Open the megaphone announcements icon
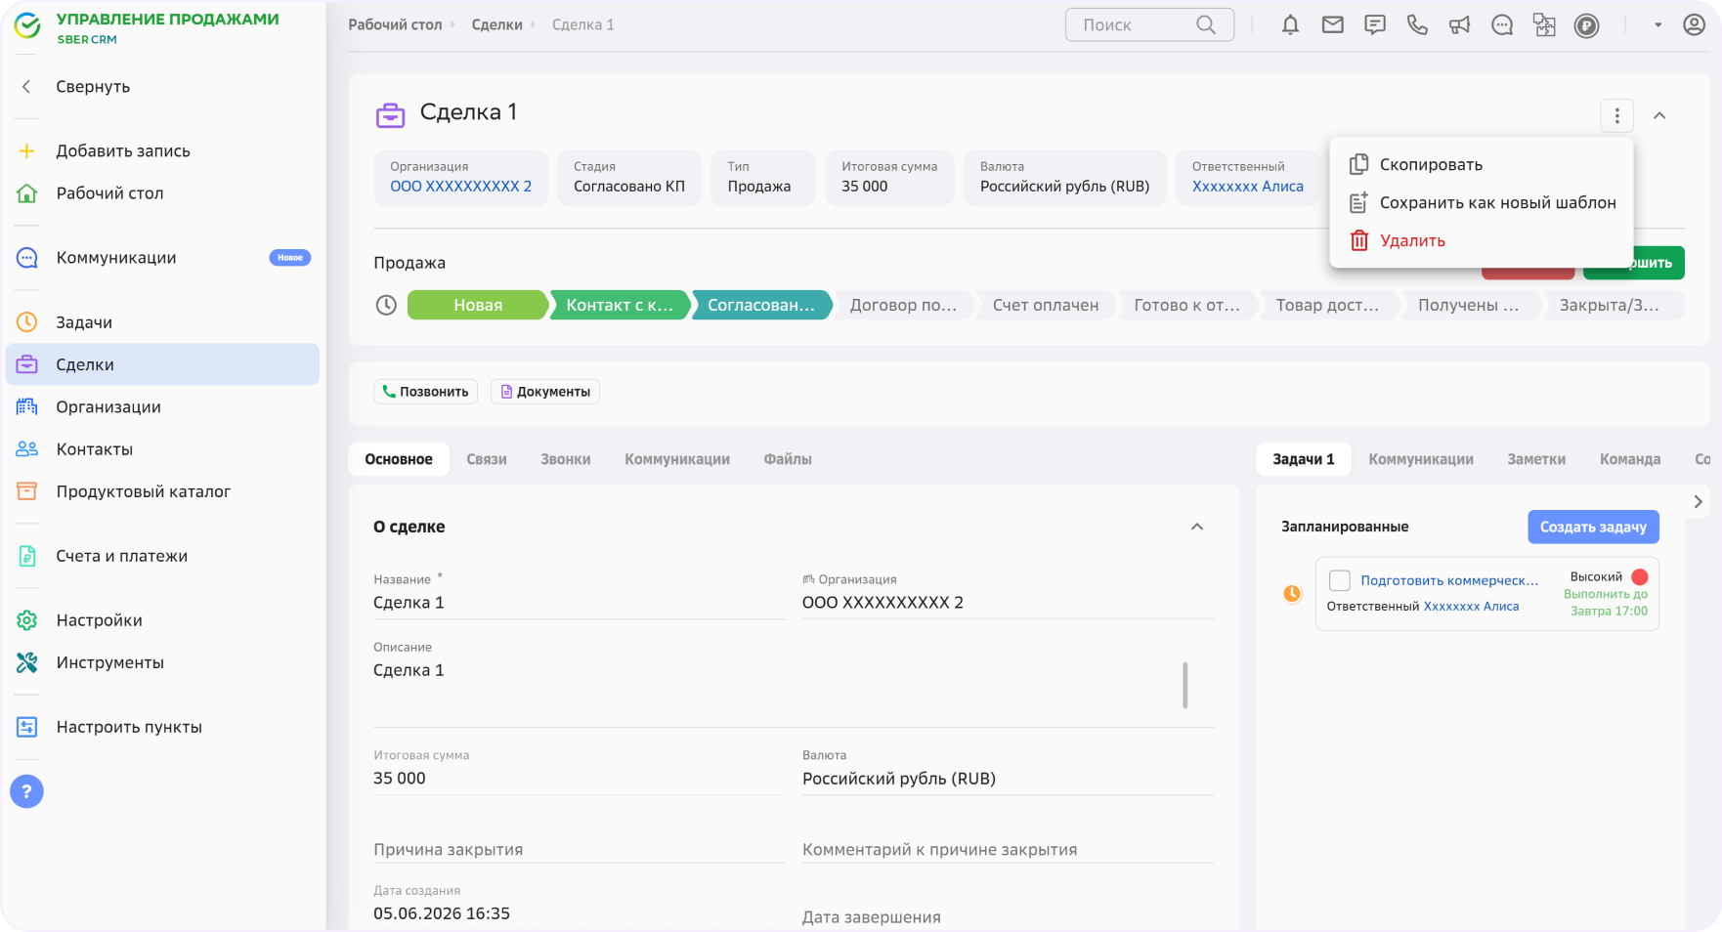 [x=1459, y=25]
